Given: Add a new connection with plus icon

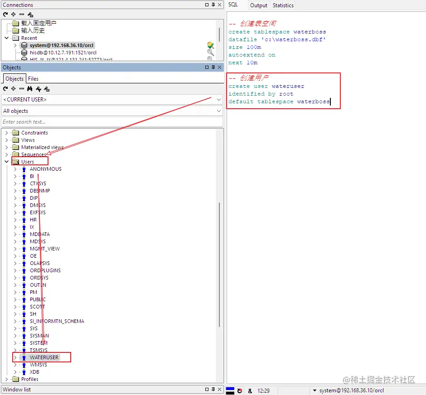Looking at the screenshot, I should click(13, 14).
